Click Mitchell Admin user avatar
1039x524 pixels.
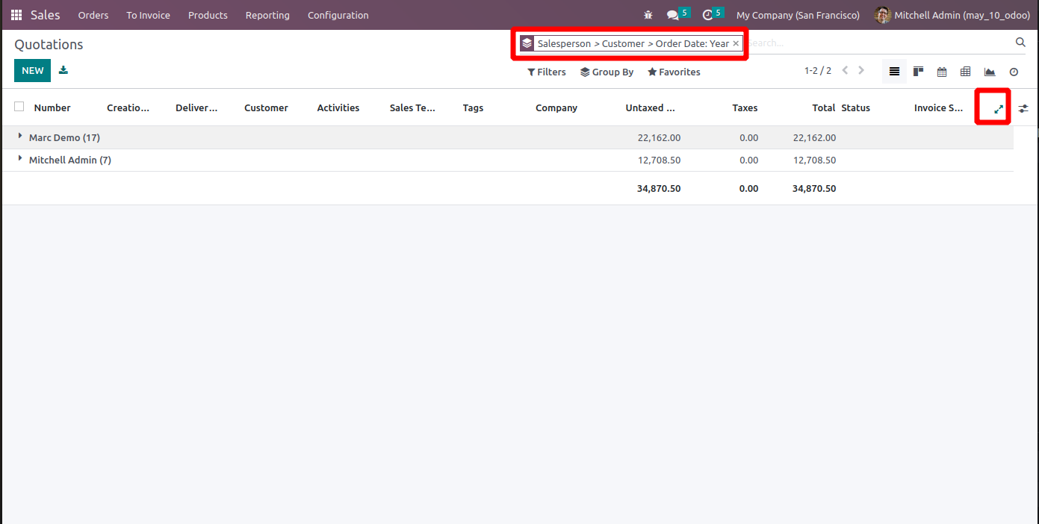tap(882, 15)
